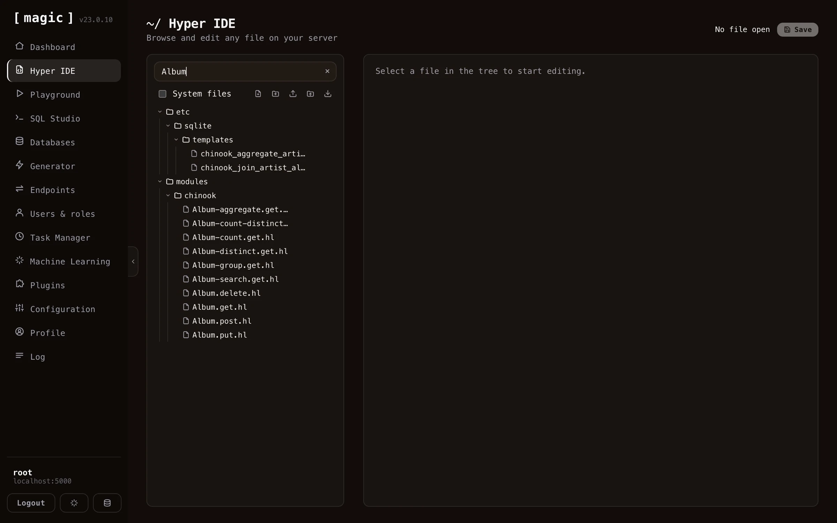
Task: Click the root username label
Action: 23,472
